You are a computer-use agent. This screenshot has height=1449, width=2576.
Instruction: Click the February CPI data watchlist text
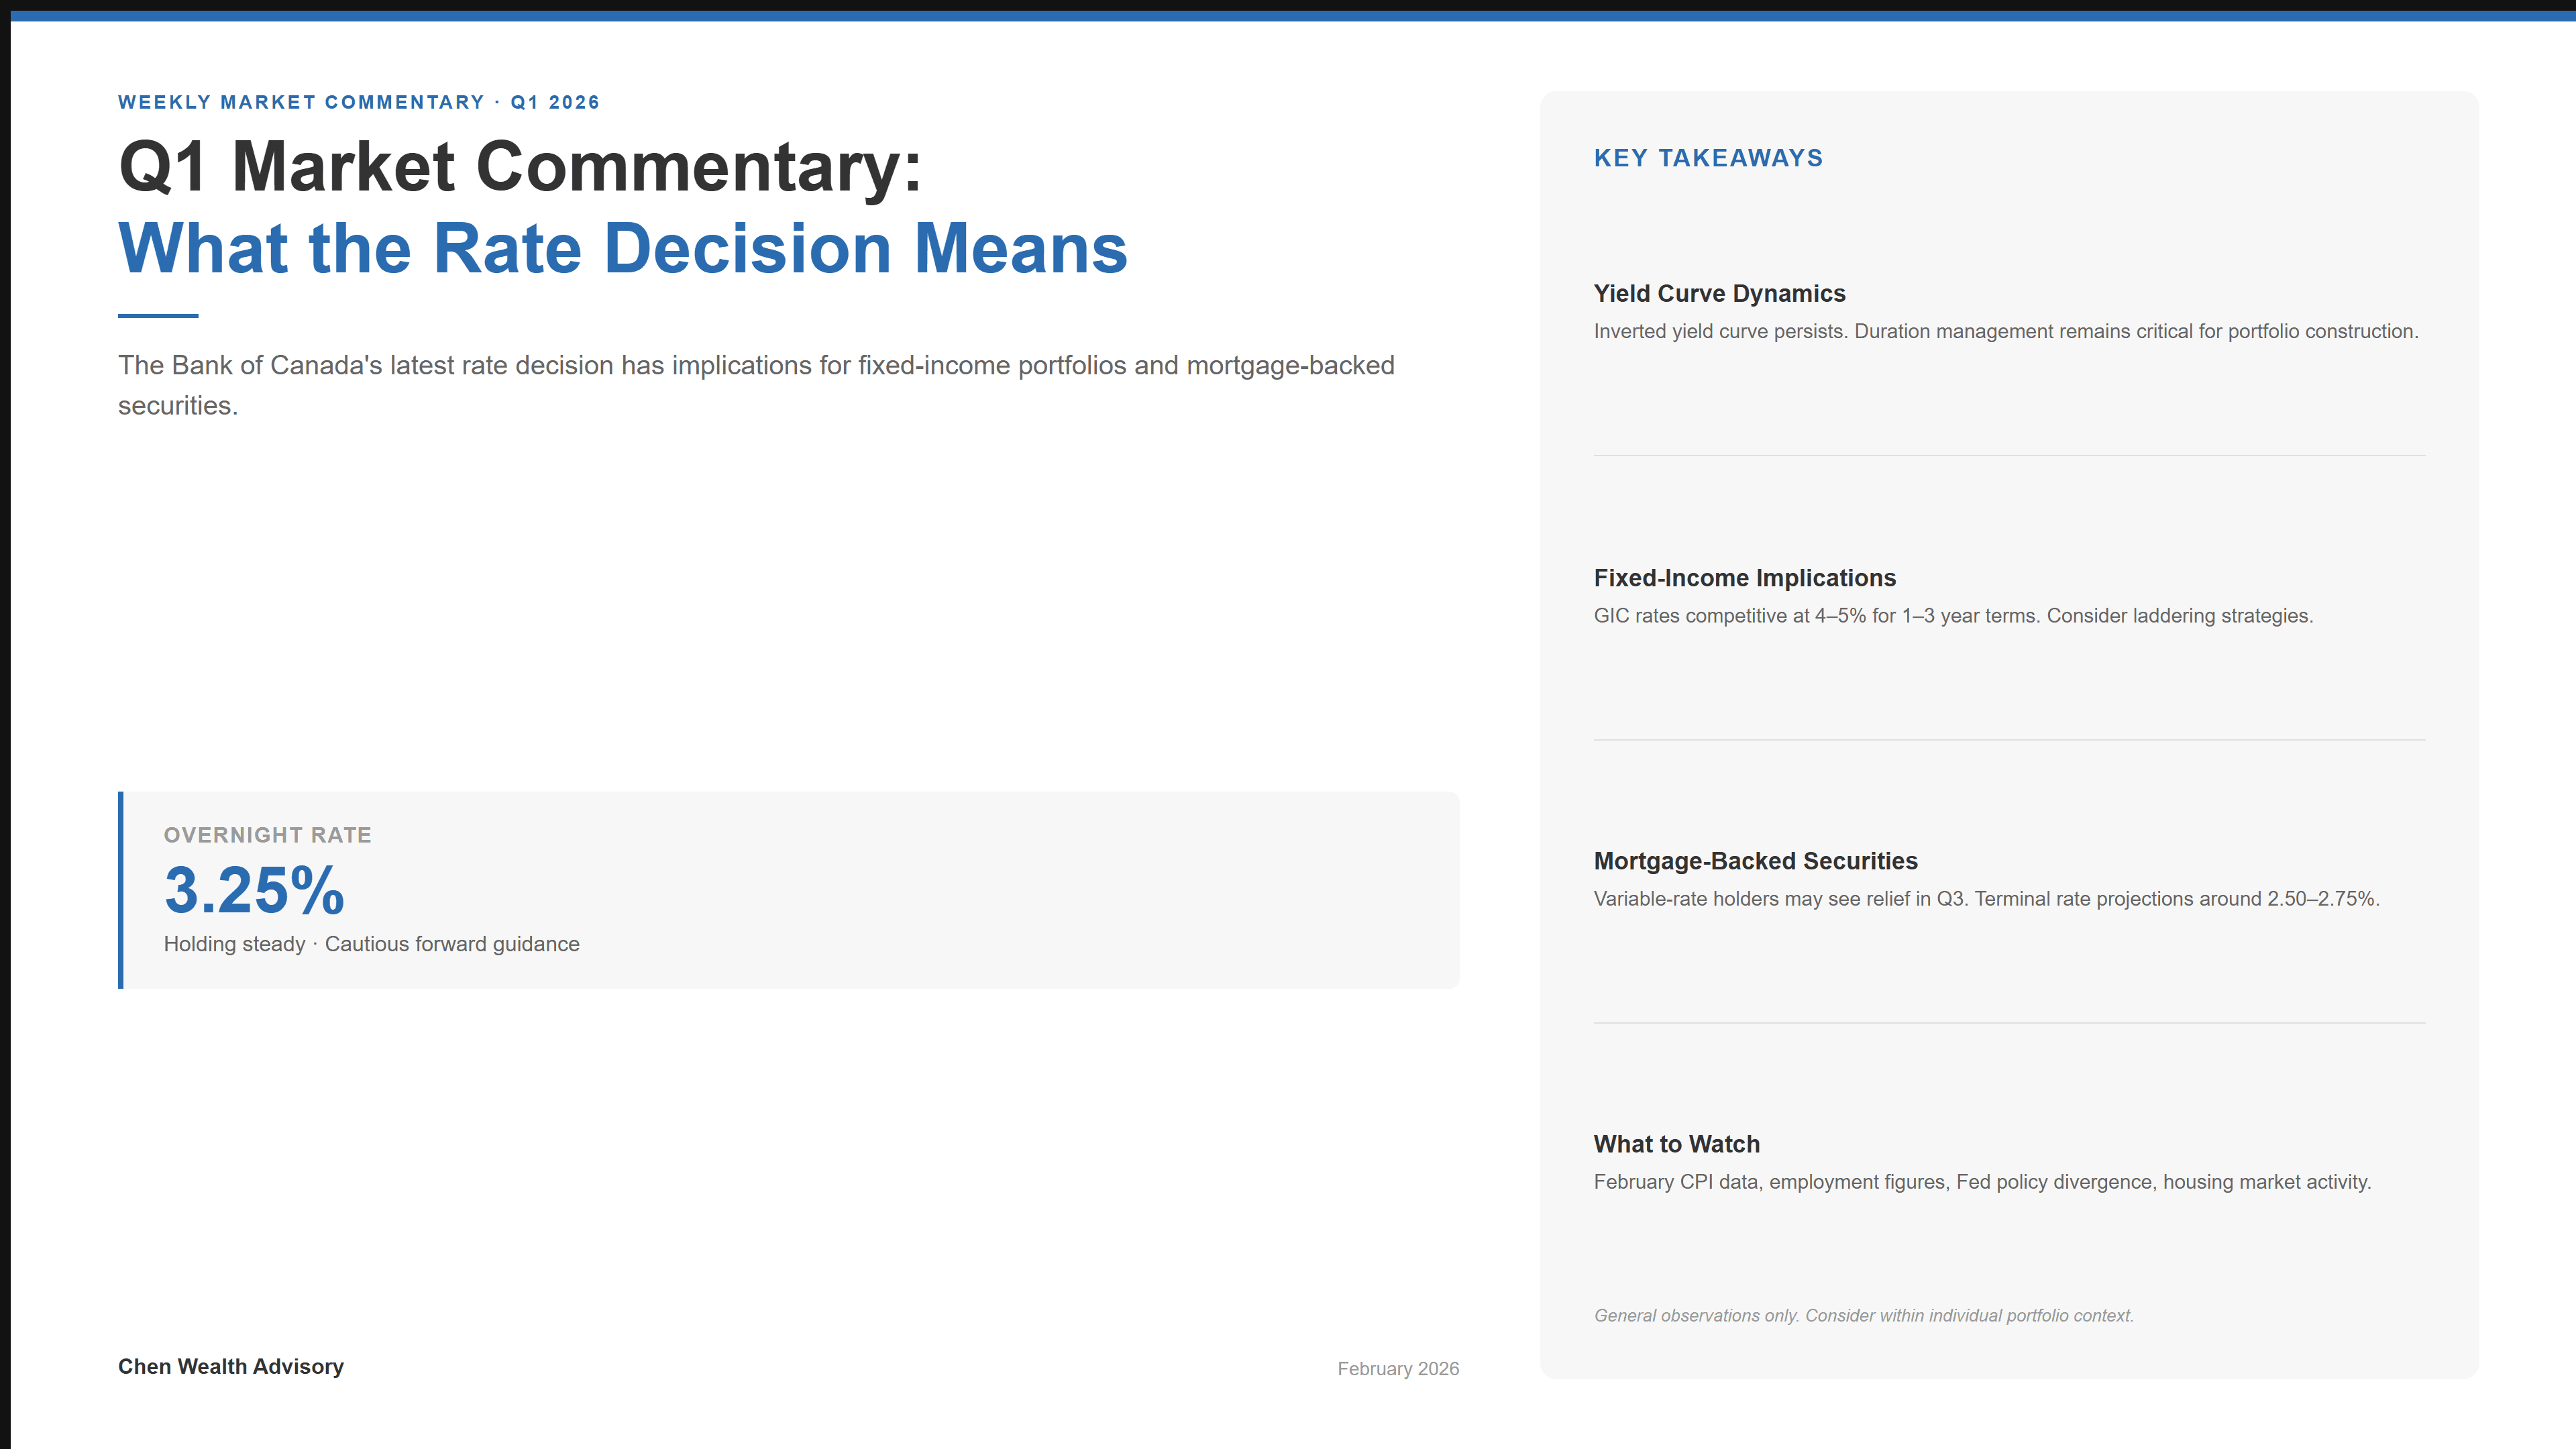[x=1982, y=1181]
